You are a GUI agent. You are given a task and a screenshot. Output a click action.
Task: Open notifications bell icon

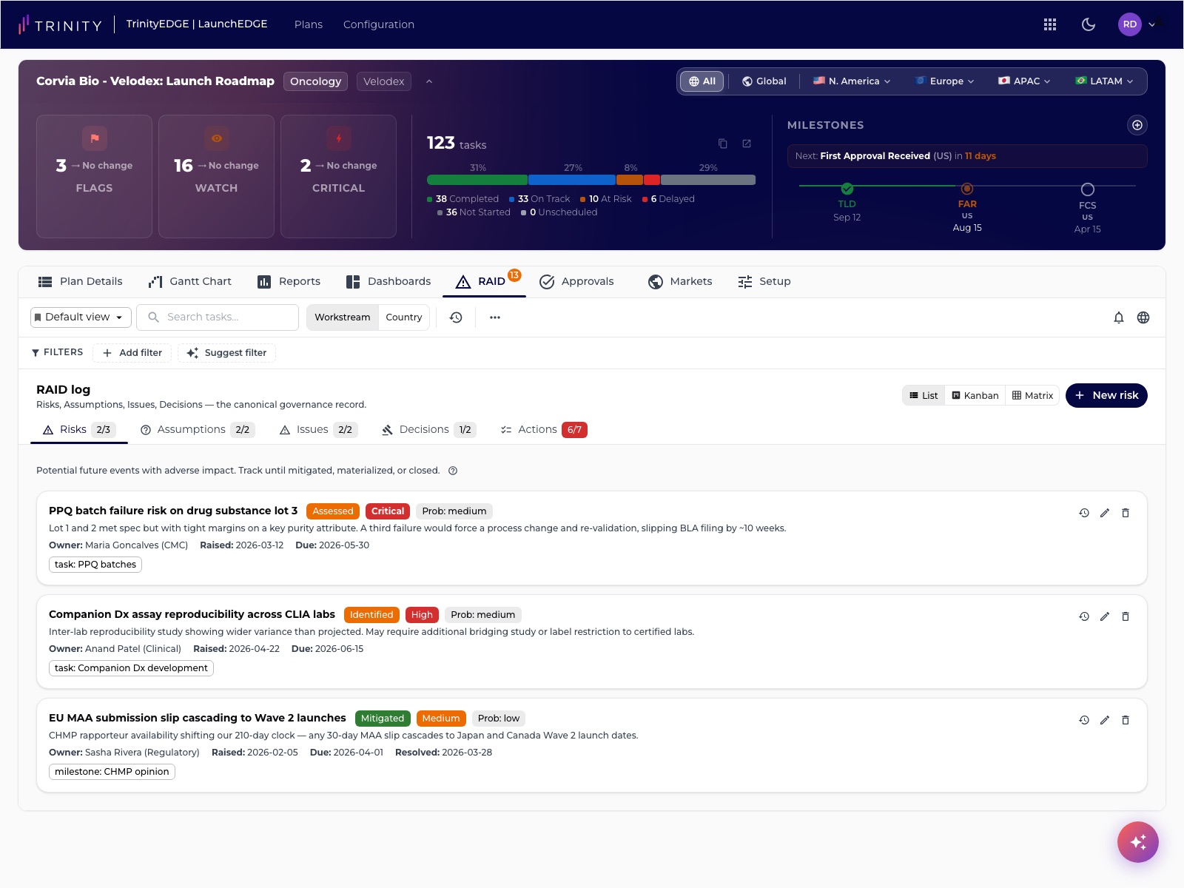pos(1119,317)
